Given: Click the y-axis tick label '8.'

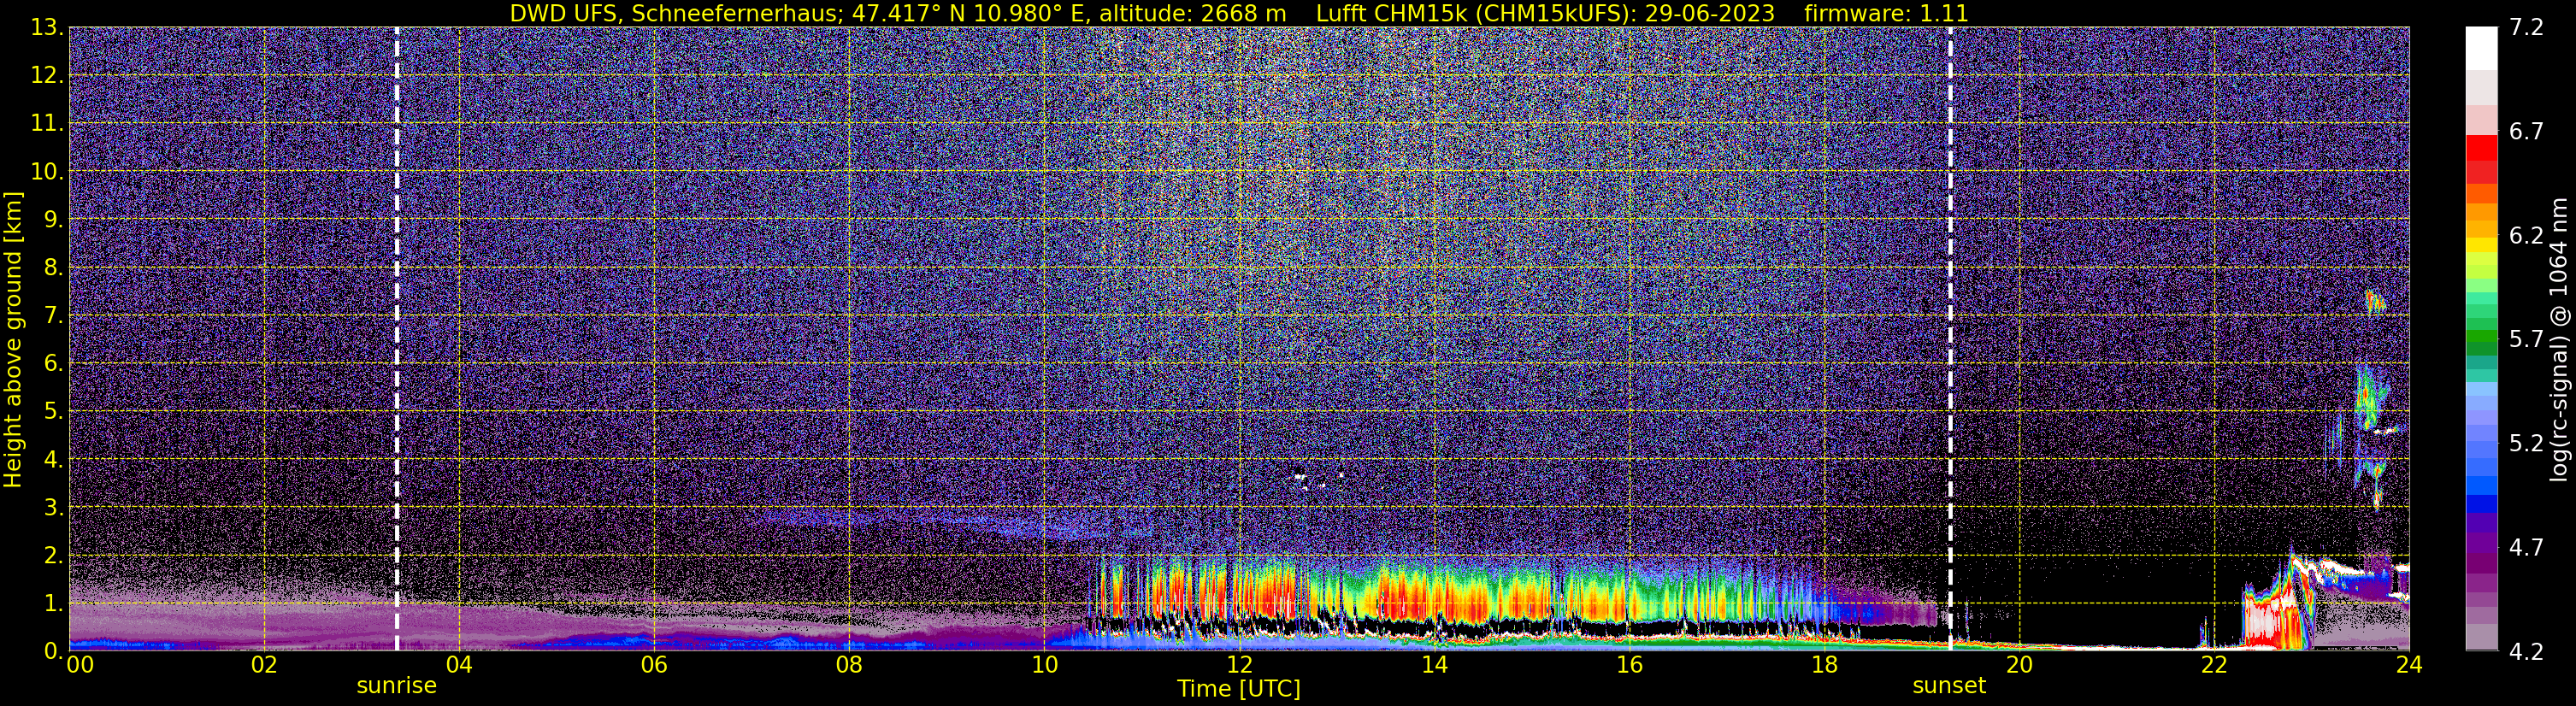Looking at the screenshot, I should point(54,268).
